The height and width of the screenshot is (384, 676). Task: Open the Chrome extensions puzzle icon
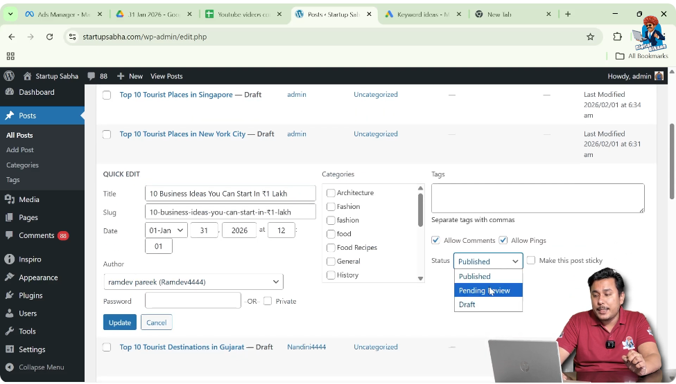tap(617, 37)
